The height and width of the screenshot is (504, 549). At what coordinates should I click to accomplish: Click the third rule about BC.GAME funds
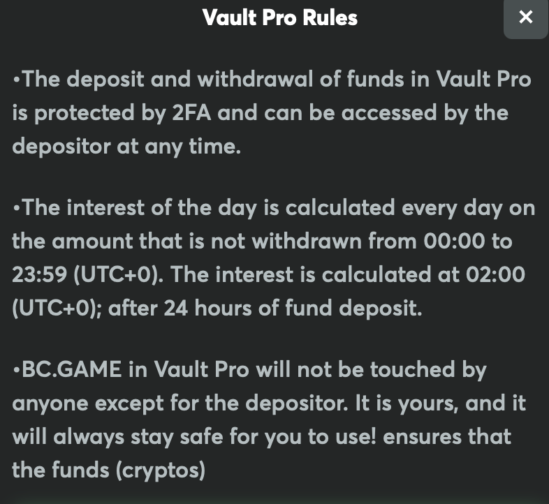pos(269,420)
